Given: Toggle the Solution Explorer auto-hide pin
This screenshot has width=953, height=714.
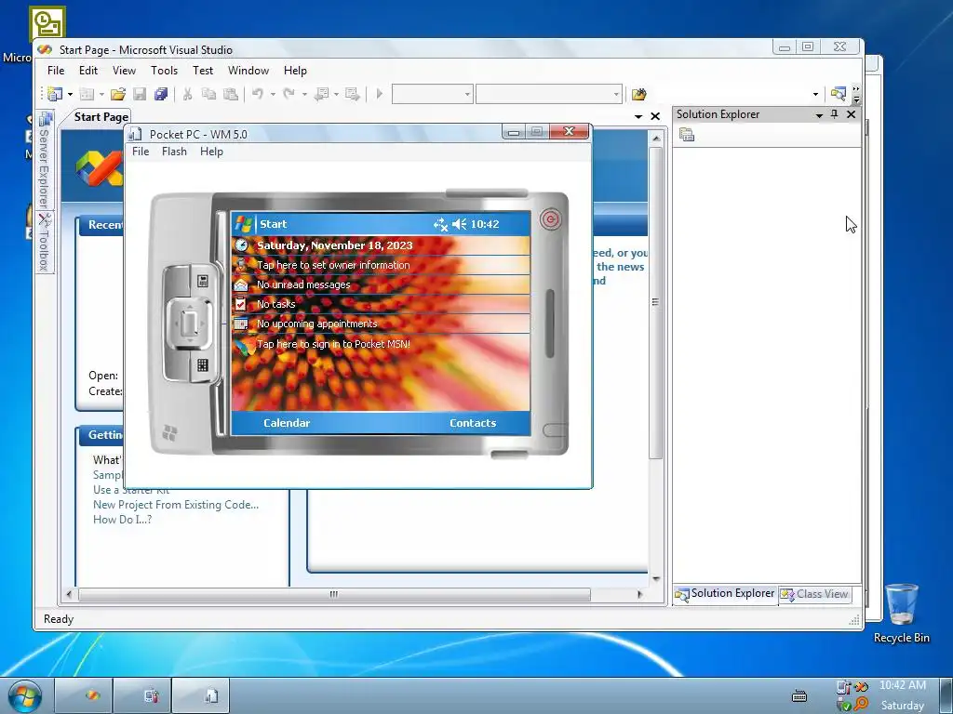Looking at the screenshot, I should pyautogui.click(x=835, y=114).
